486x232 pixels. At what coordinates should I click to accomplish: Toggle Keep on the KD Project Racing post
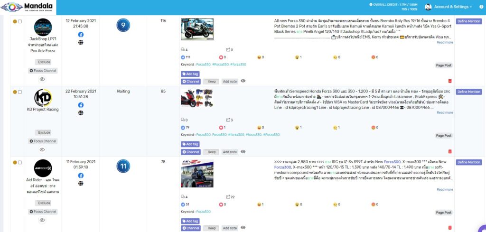[211, 152]
